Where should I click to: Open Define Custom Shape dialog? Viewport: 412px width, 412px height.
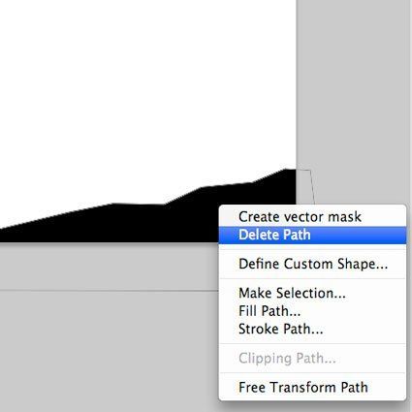click(312, 264)
